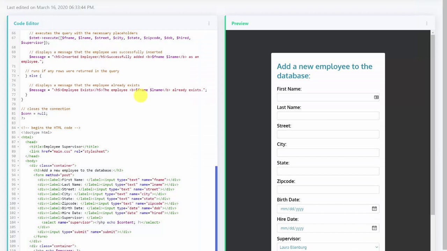The height and width of the screenshot is (251, 447).
Task: Click the input type="submit" code line
Action: 85,232
